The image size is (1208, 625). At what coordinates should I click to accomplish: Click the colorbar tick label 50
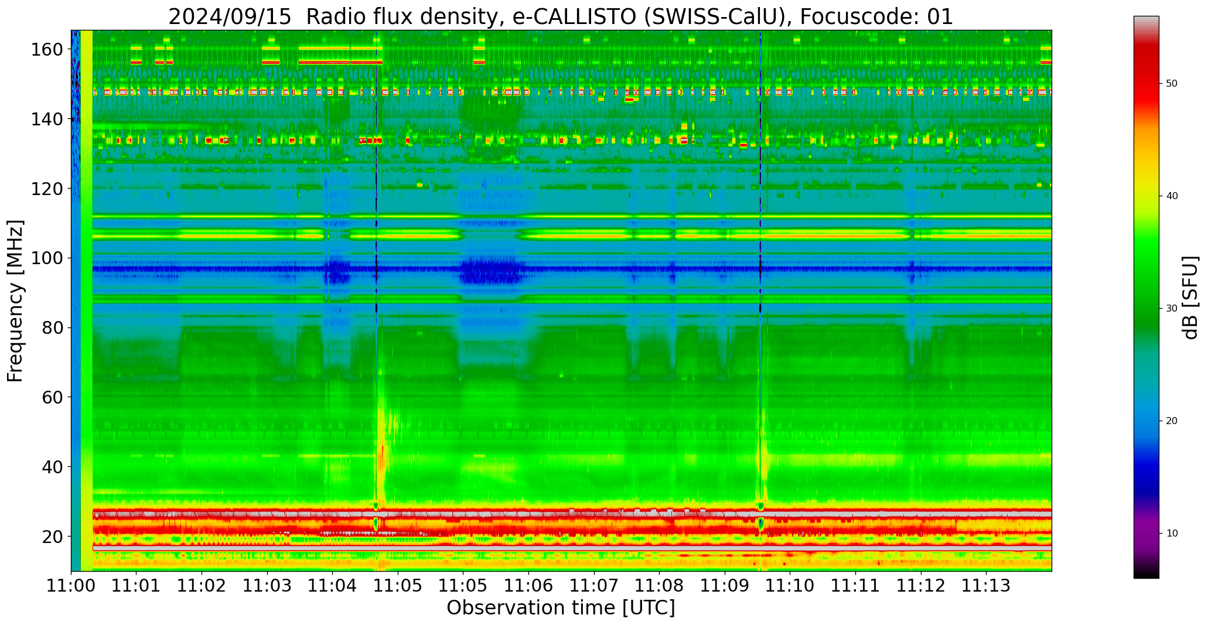(x=1172, y=84)
